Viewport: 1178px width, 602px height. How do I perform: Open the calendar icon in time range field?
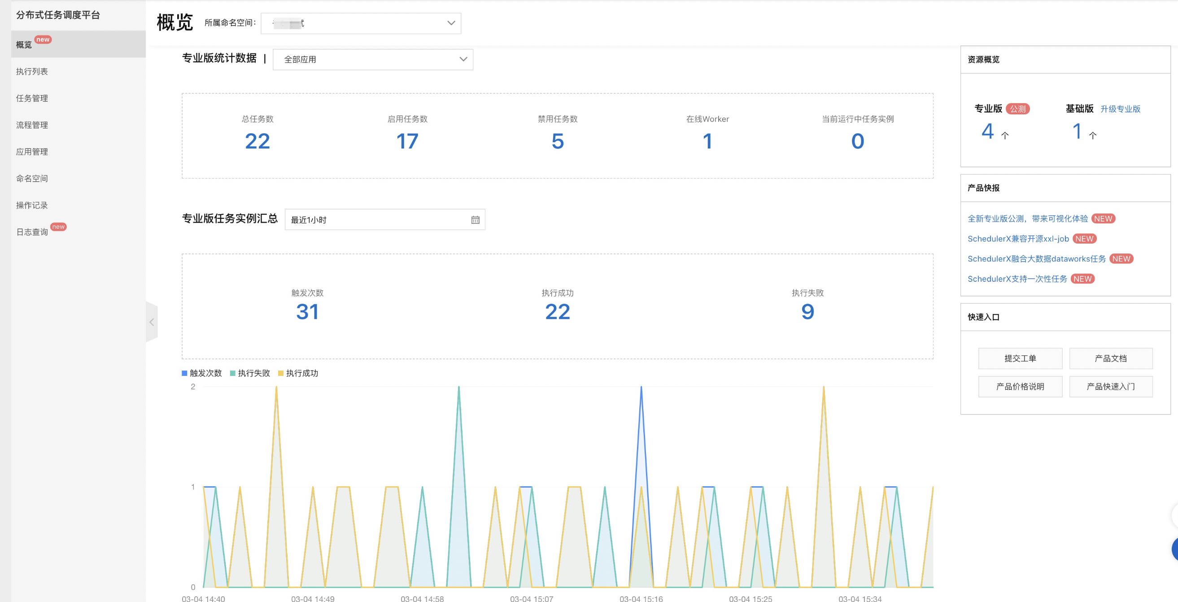475,220
